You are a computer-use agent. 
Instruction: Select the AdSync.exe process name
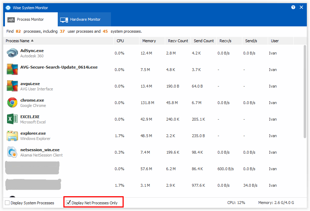click(x=32, y=51)
